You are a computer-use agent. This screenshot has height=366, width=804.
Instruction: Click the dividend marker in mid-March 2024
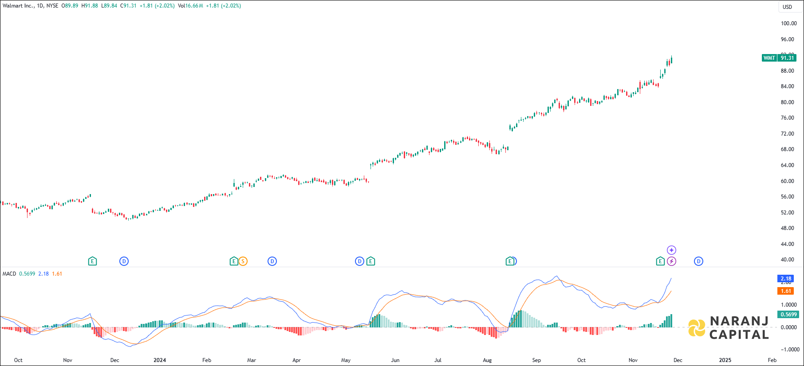click(x=272, y=261)
